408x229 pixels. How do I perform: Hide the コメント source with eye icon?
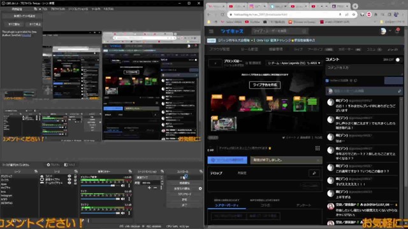(69, 176)
